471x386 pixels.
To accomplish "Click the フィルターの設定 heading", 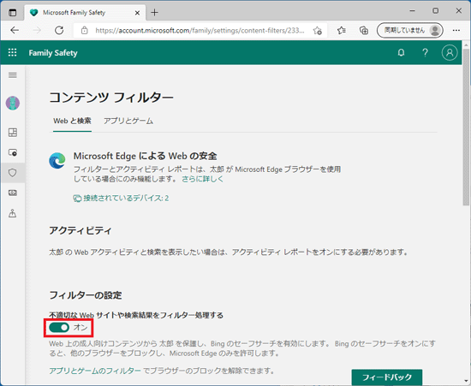I will pos(86,295).
